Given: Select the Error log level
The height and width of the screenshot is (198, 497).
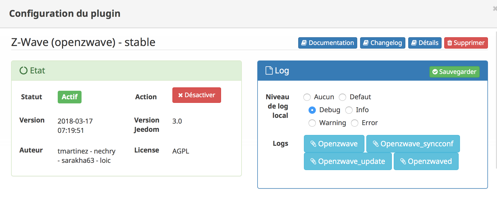Looking at the screenshot, I should pos(355,123).
